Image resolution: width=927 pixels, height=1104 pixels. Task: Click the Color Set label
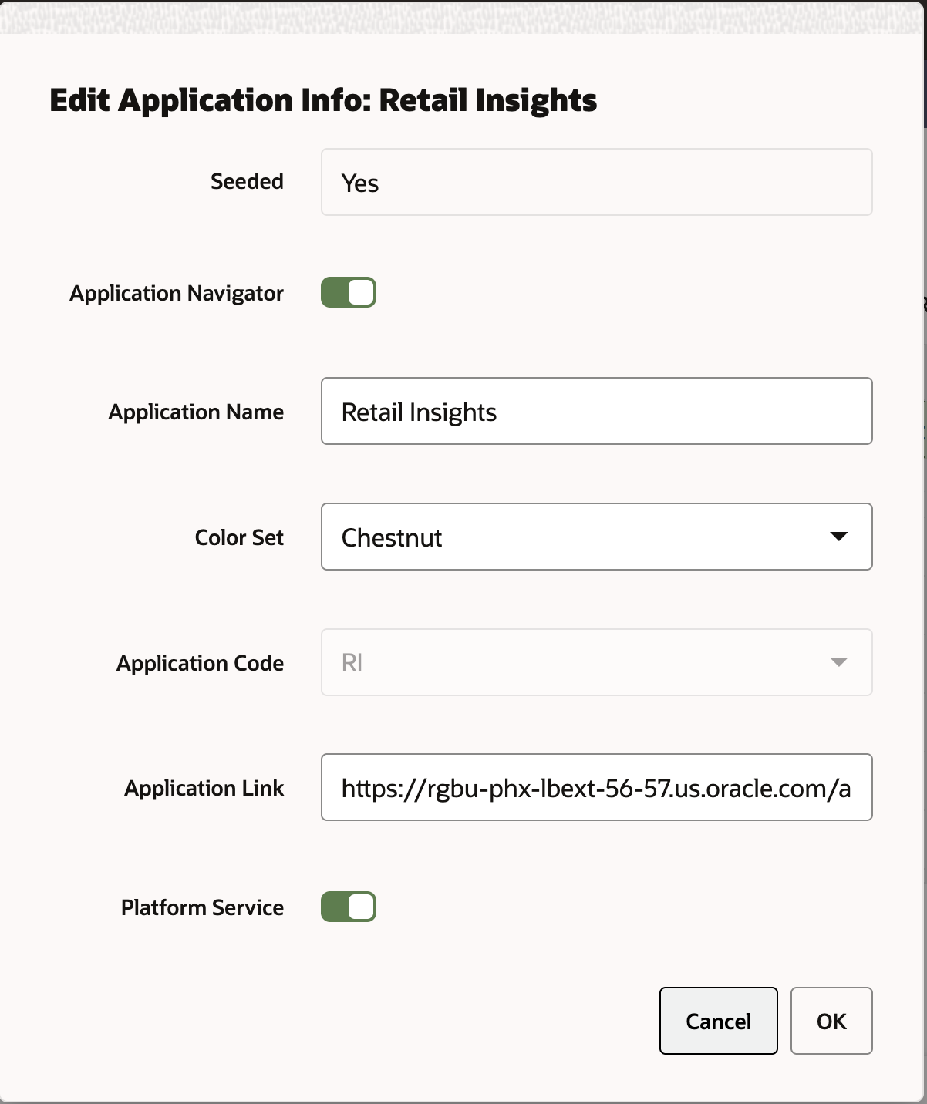(239, 537)
